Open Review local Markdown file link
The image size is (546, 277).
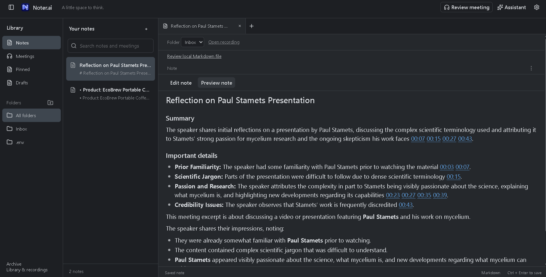coord(194,56)
